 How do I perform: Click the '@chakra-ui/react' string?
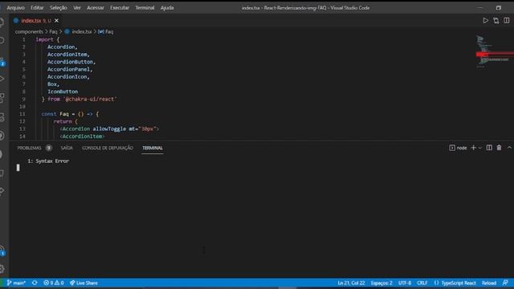[x=90, y=99]
